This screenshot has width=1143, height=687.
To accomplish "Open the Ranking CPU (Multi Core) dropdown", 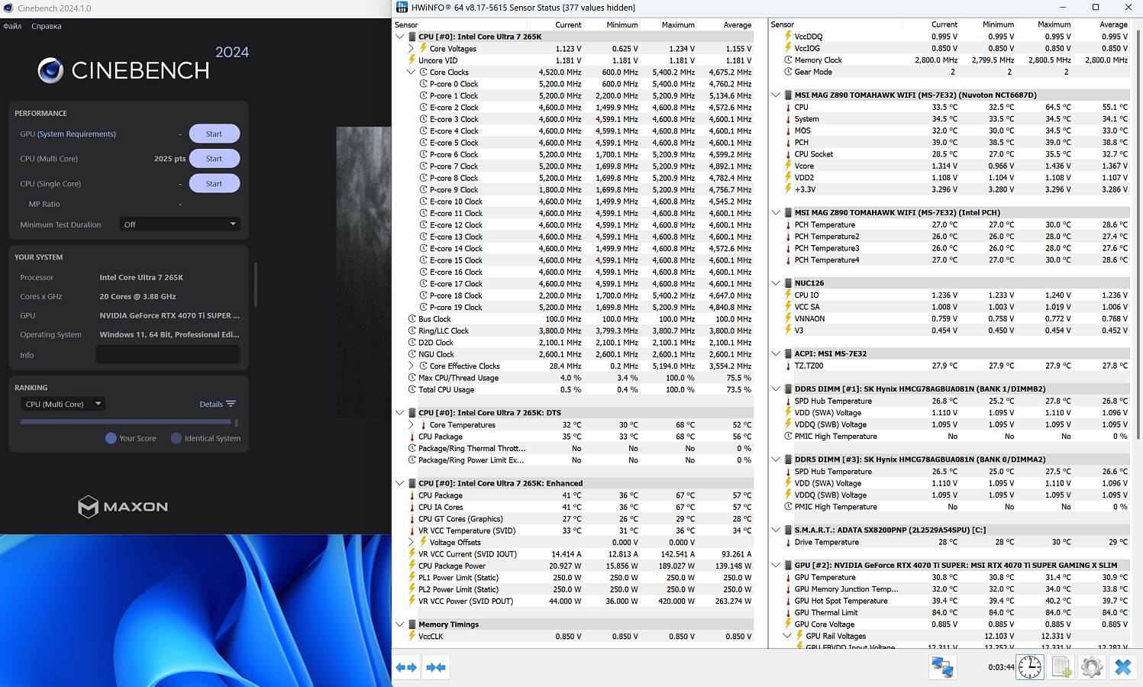I will click(x=63, y=404).
